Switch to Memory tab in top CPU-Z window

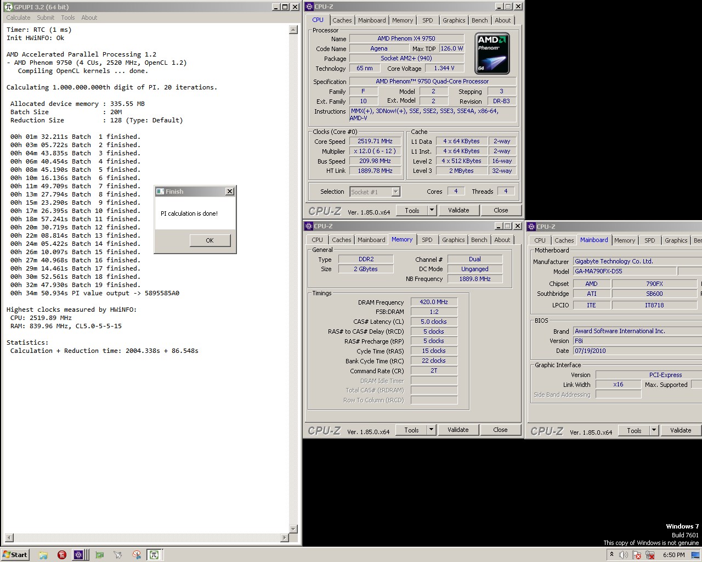pos(403,20)
